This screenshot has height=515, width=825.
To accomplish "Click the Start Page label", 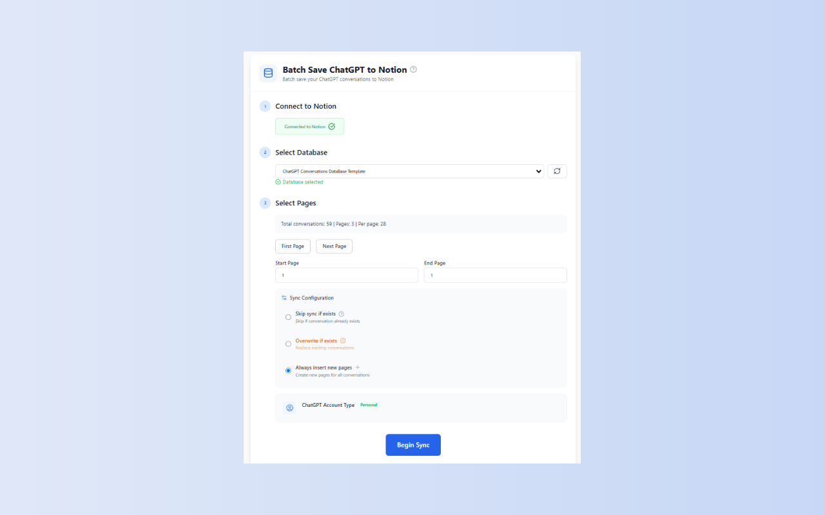I will [x=287, y=263].
